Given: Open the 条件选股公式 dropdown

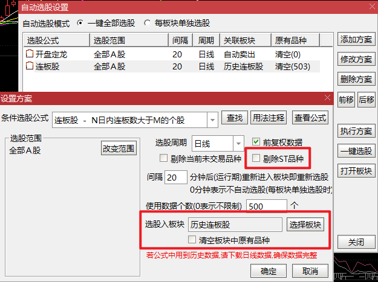Looking at the screenshot, I should tap(212, 120).
